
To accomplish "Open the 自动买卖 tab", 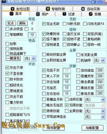I will pos(90,9).
